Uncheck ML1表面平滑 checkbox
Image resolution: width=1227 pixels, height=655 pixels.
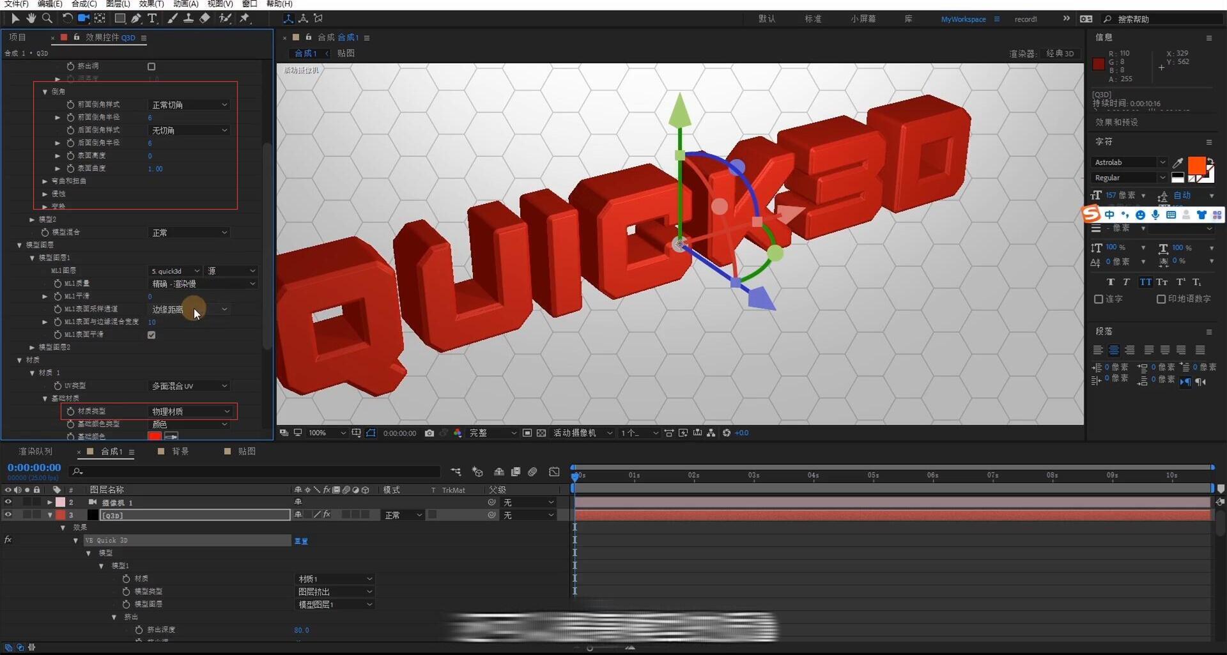[151, 335]
